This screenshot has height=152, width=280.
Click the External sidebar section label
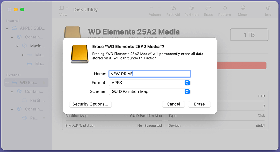[x=13, y=75]
